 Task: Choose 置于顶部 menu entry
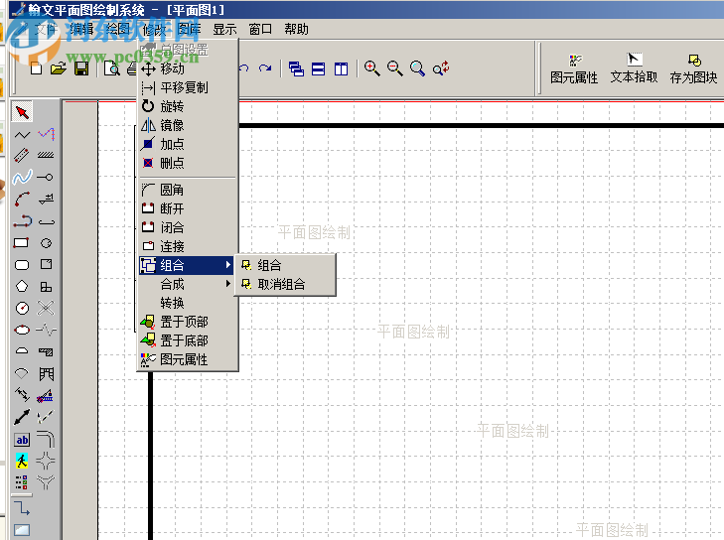[x=188, y=322]
